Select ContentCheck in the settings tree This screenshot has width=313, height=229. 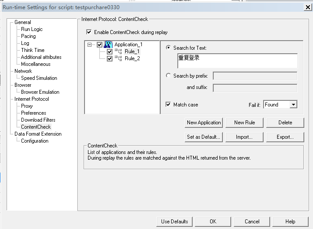point(36,127)
